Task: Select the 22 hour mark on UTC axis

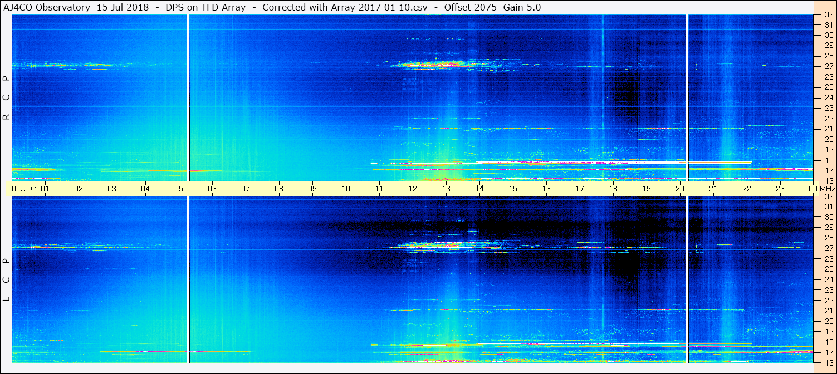Action: point(747,189)
